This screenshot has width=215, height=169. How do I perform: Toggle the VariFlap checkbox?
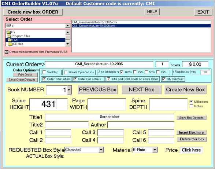pyautogui.click(x=44, y=72)
